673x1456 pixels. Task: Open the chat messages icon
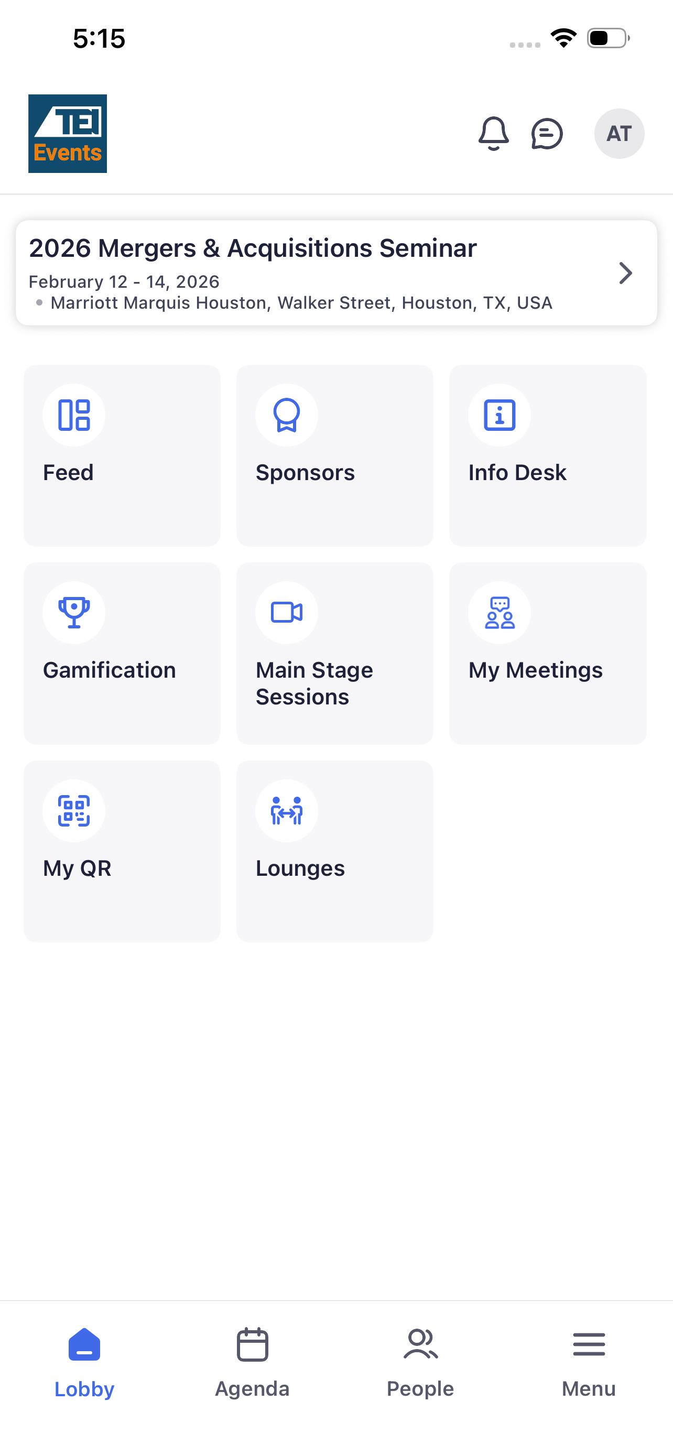coord(547,134)
